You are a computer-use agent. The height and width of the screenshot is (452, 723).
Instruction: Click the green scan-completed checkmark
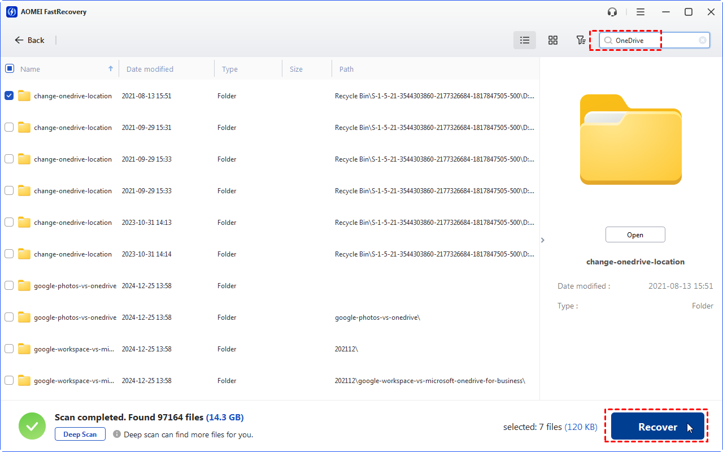tap(32, 425)
